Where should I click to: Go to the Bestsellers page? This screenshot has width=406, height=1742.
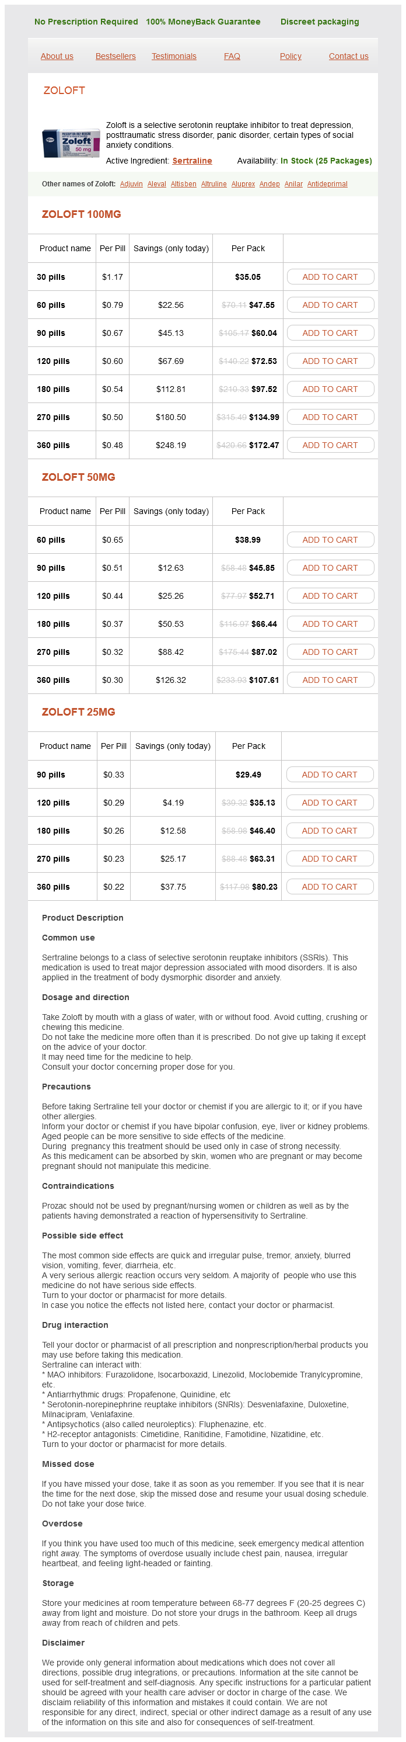[x=116, y=56]
